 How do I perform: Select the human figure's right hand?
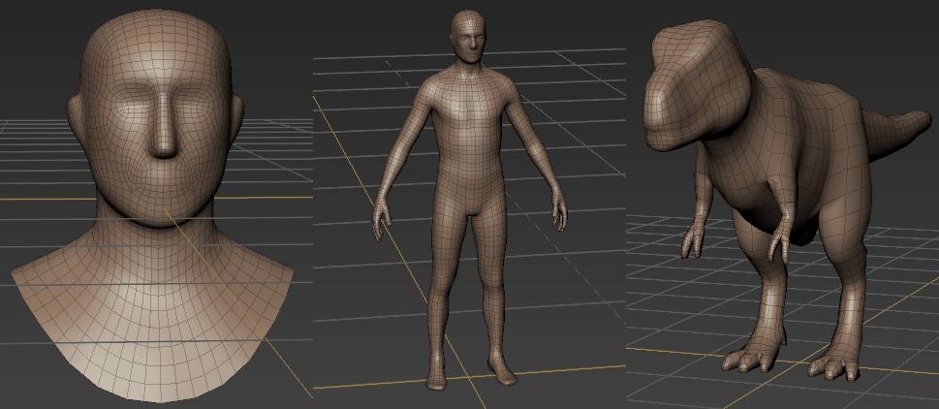(560, 212)
